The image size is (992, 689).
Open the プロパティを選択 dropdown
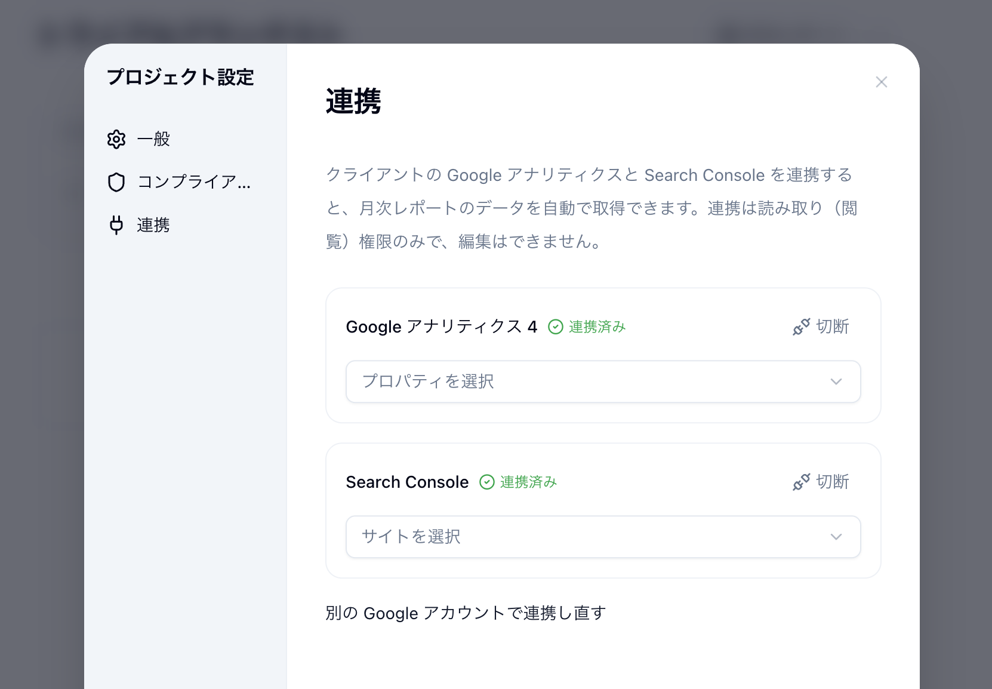[x=603, y=382]
